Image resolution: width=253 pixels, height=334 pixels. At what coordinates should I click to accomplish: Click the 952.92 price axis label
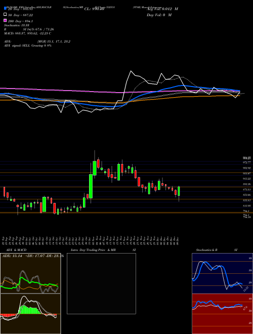[x=247, y=168]
